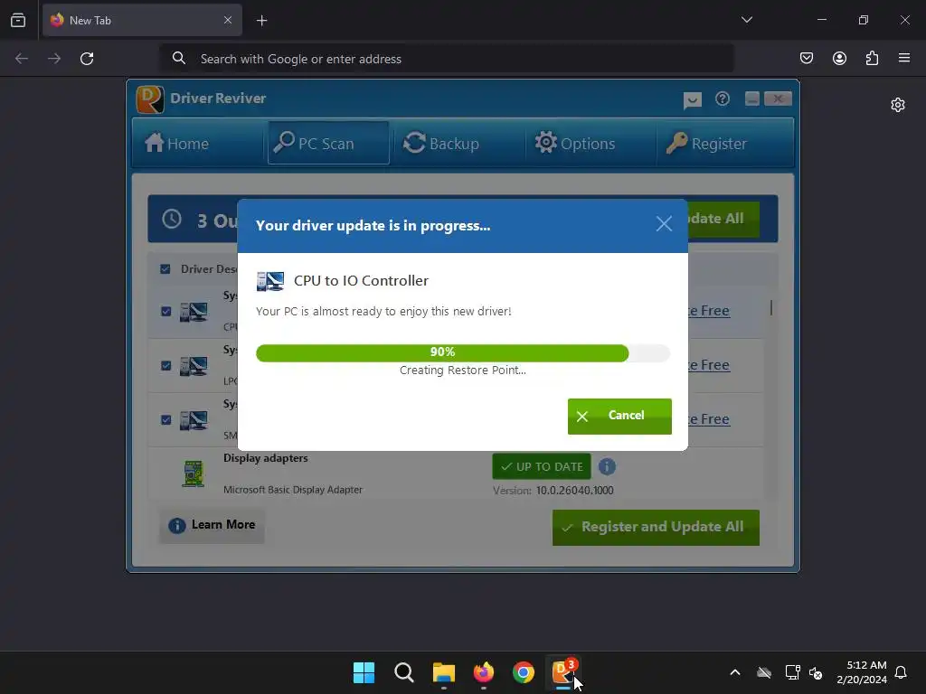
Task: Click Register and Update All button
Action: [x=656, y=528]
